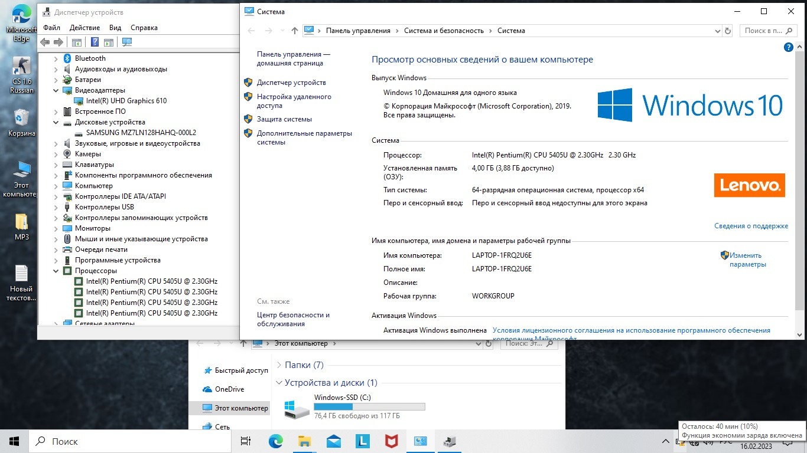Expand the Bluetooth node

pos(56,58)
